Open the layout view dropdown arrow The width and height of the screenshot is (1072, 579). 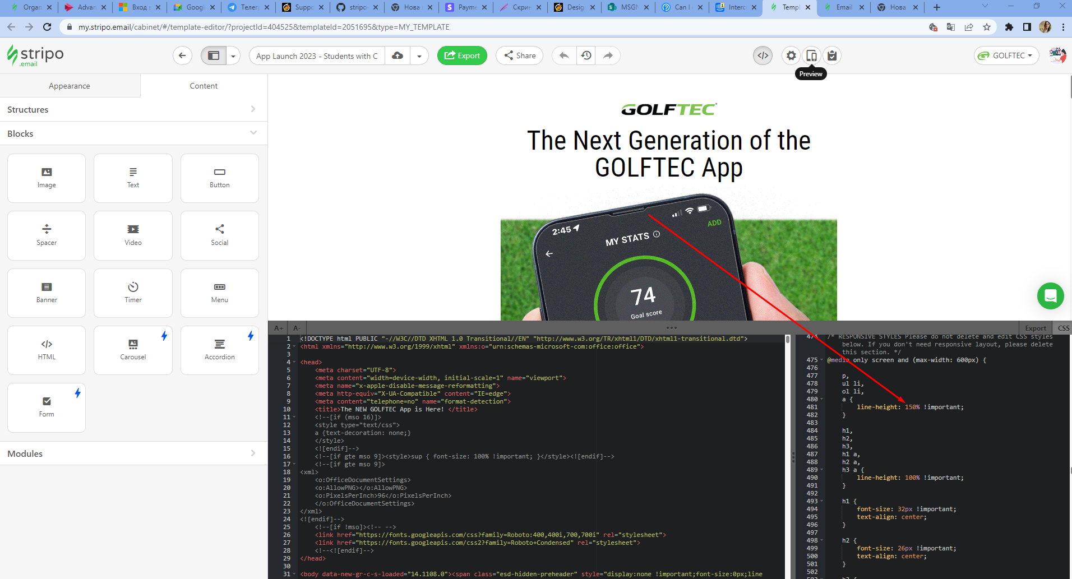[x=233, y=55]
